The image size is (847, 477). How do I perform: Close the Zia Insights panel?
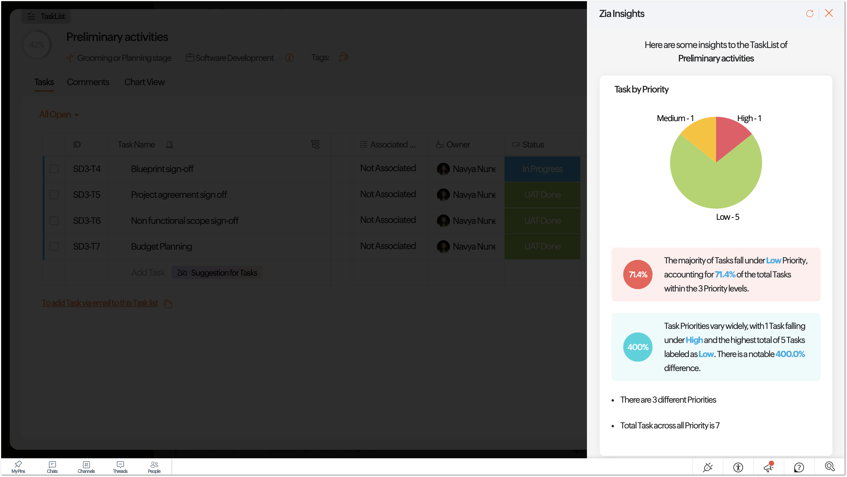pyautogui.click(x=829, y=13)
